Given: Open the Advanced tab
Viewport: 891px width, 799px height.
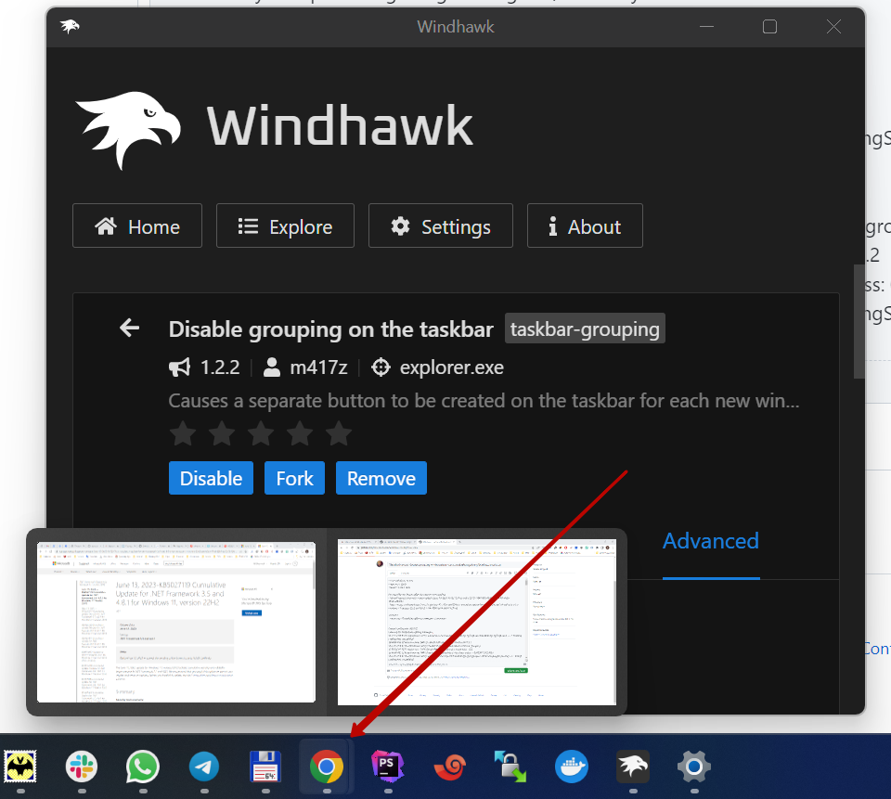Looking at the screenshot, I should click(710, 541).
